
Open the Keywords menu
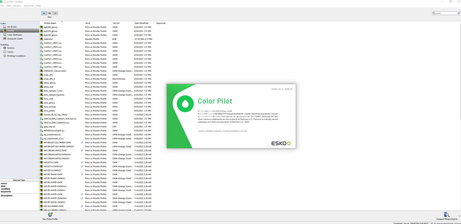pos(29,6)
